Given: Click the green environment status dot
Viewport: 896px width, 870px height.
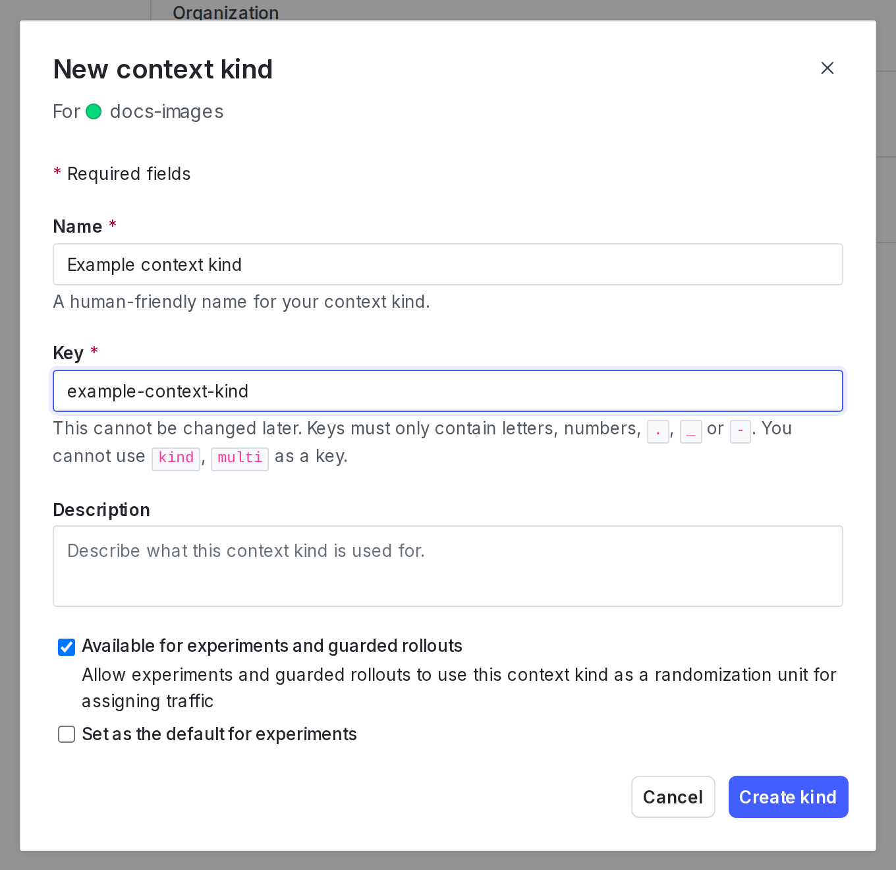Looking at the screenshot, I should 94,111.
